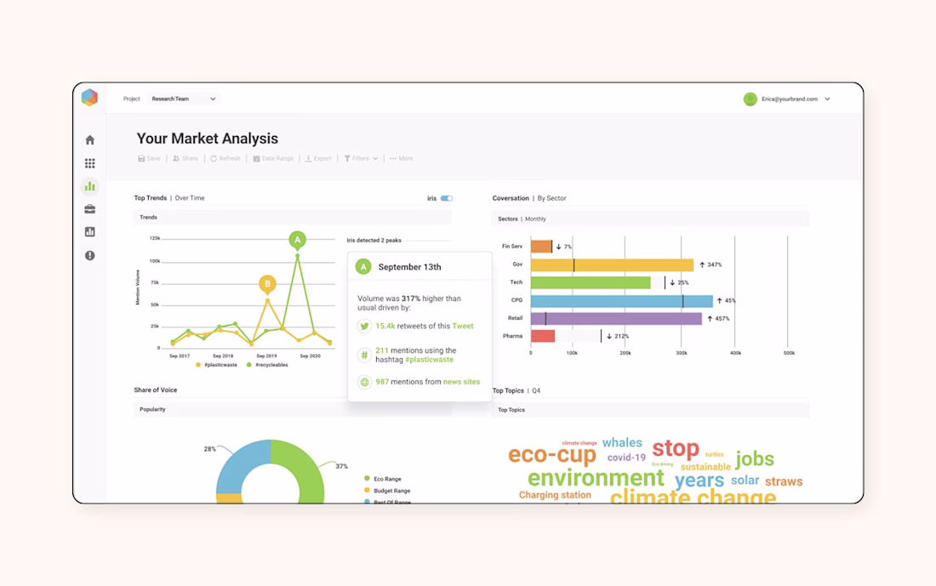The width and height of the screenshot is (936, 586).
Task: Click the Retail purple bar
Action: coord(616,318)
